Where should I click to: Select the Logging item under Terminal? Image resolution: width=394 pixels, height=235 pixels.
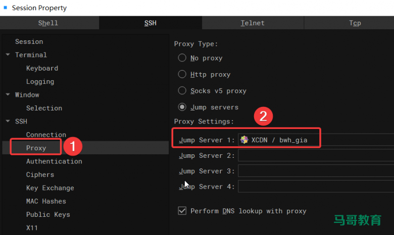tap(40, 82)
